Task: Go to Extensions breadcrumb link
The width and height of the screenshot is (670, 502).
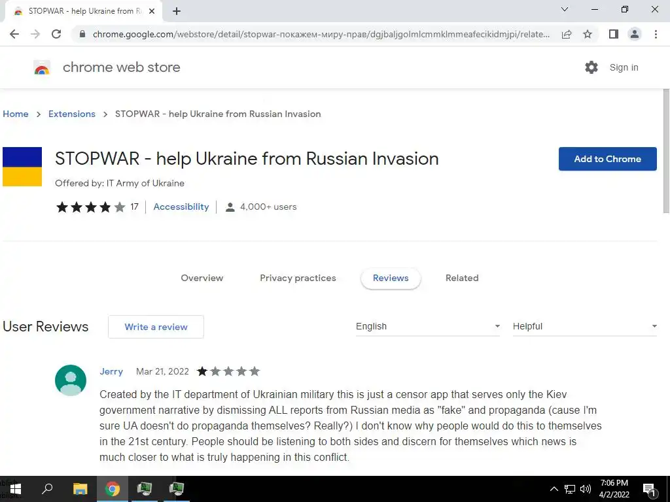Action: (x=72, y=114)
